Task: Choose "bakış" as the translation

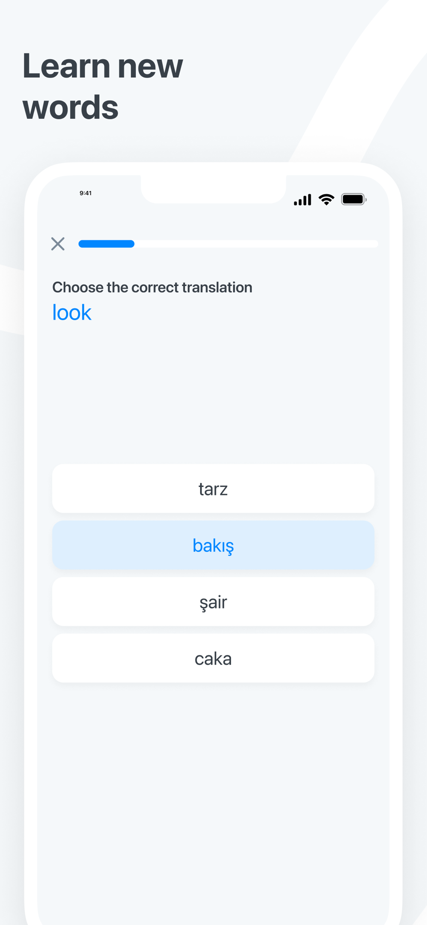Action: [213, 545]
